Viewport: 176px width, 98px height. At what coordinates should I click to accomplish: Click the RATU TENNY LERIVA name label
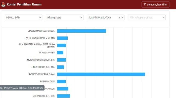coord(42,74)
